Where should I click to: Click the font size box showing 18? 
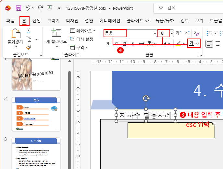[x=164, y=33]
